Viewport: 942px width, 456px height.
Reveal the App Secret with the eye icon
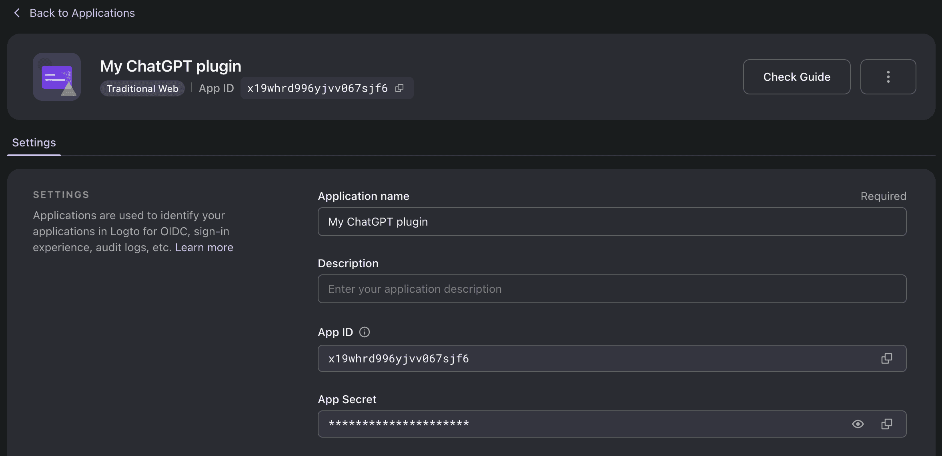858,424
